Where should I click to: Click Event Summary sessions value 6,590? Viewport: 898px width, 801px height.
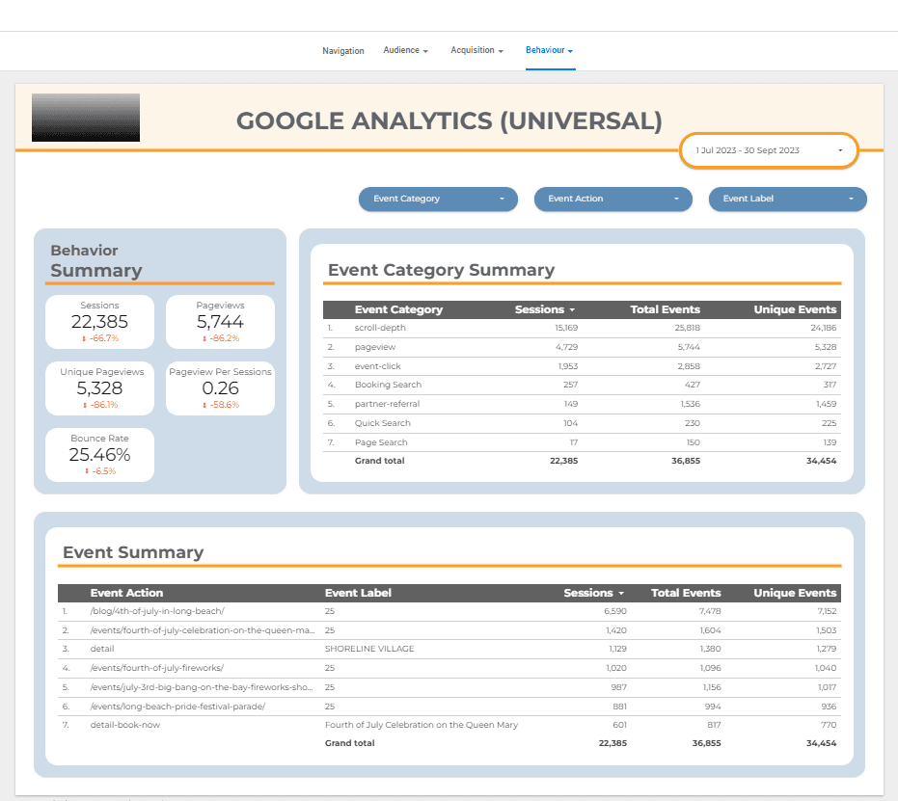615,611
